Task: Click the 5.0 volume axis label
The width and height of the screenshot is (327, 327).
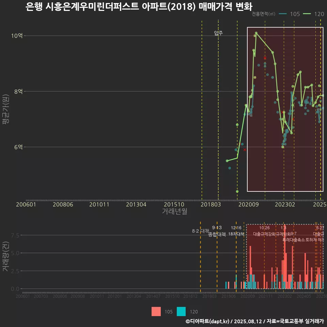Action: (x=15, y=253)
